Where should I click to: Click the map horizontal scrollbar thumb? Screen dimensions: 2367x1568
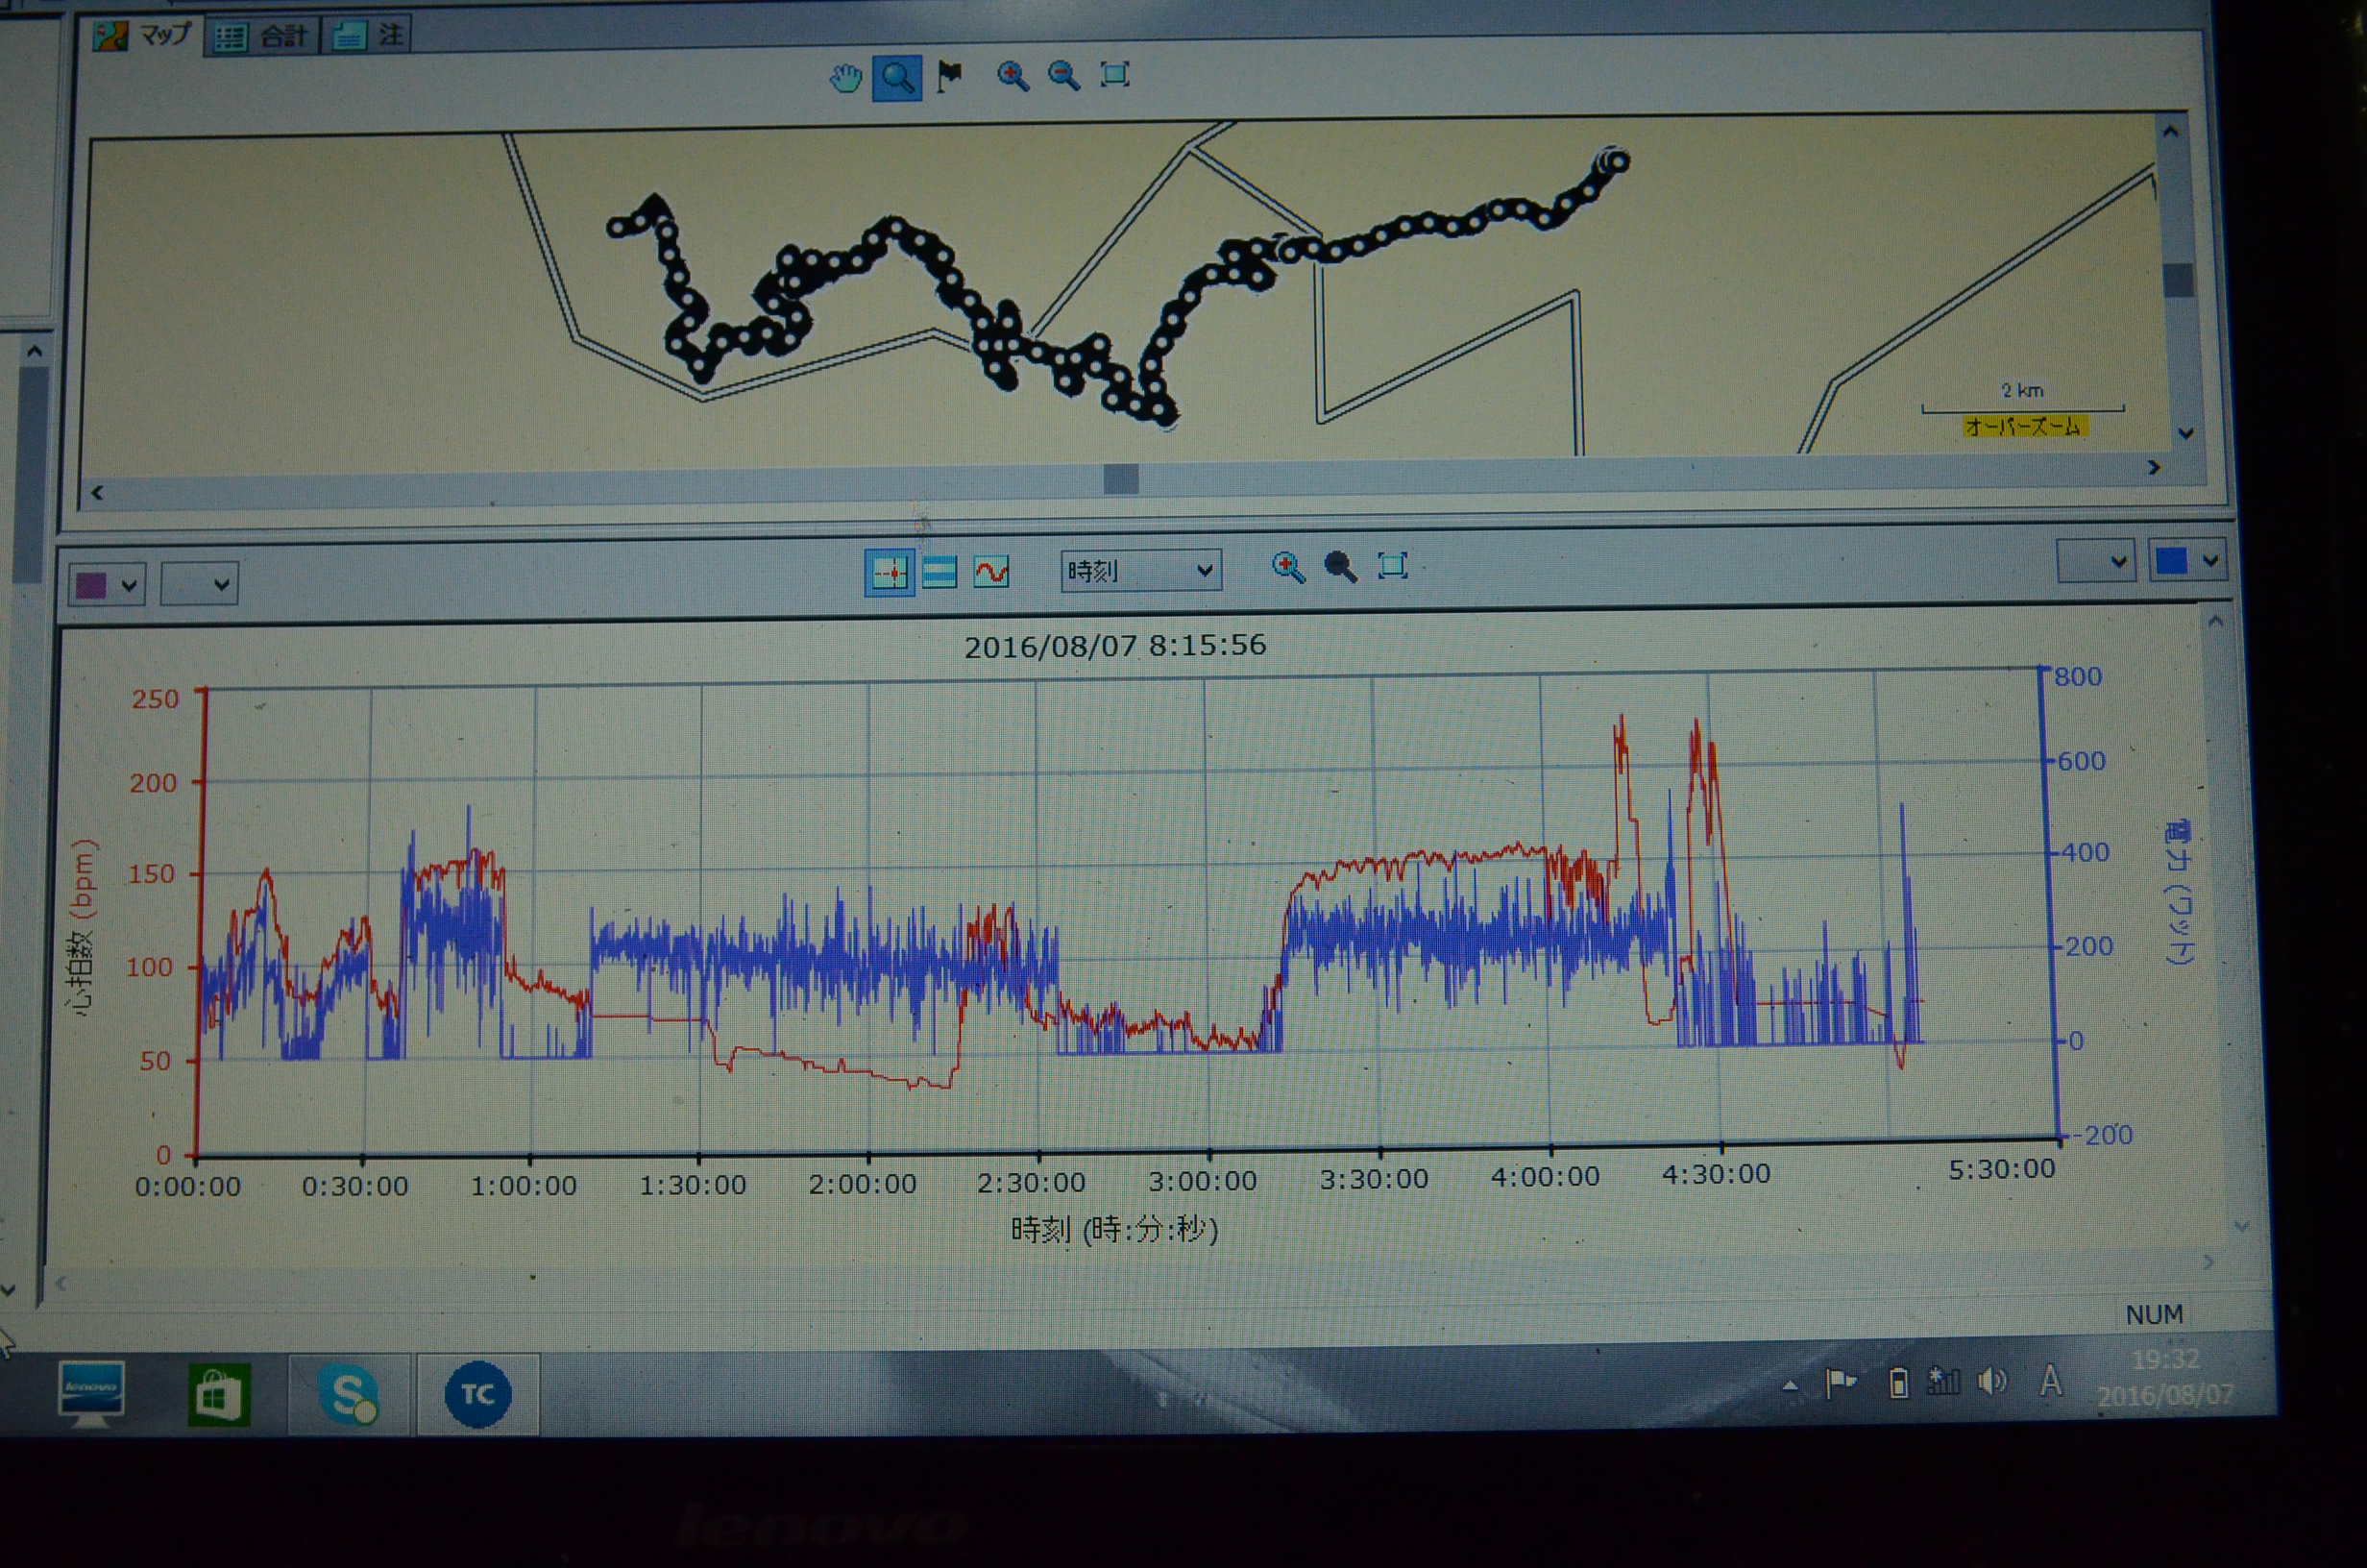click(x=1120, y=480)
